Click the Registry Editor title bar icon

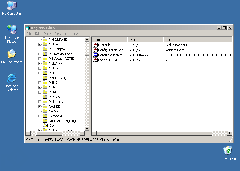click(x=28, y=28)
